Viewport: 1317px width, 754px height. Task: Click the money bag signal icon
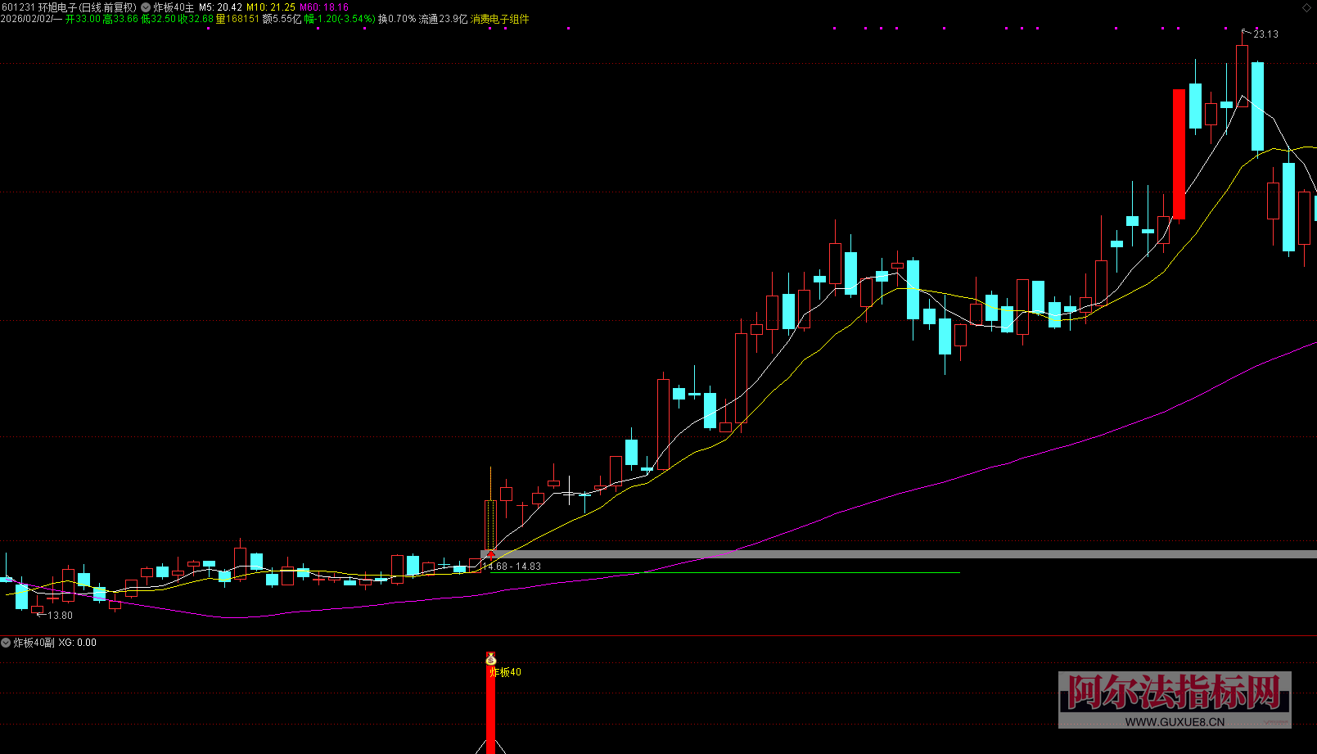(x=491, y=659)
